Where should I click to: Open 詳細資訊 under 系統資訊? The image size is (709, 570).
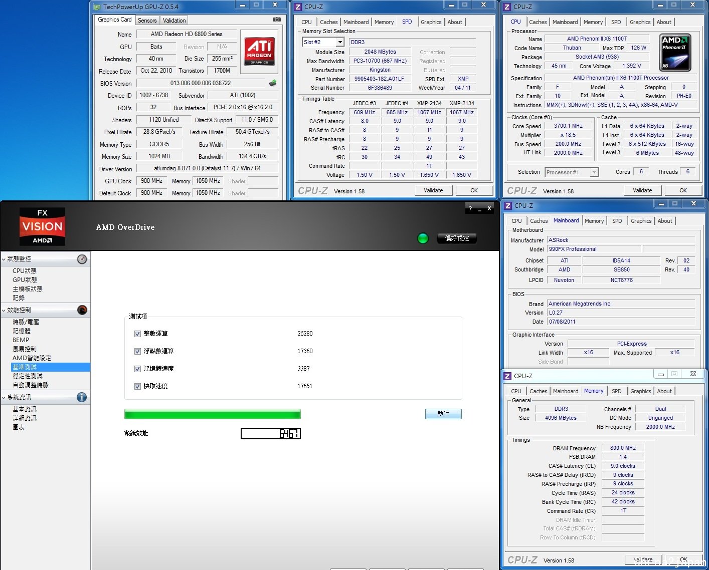click(x=25, y=418)
